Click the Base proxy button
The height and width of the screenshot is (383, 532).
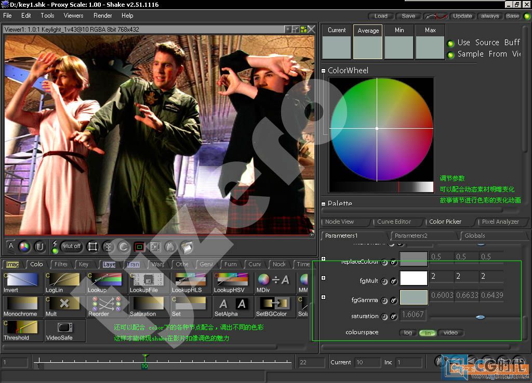click(513, 16)
